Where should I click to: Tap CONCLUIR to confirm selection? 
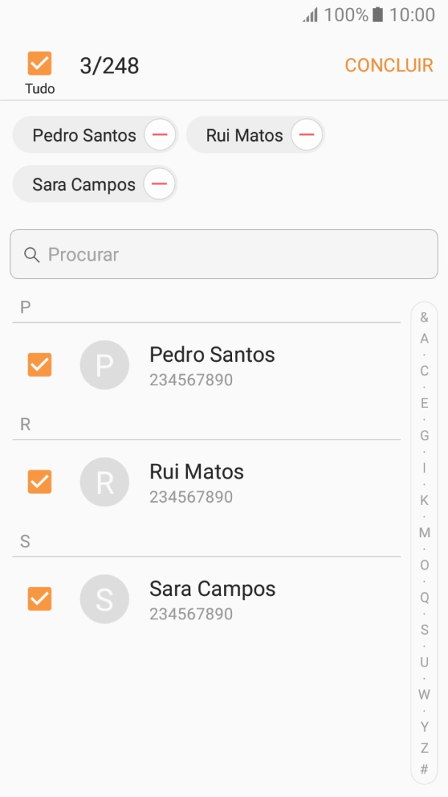point(389,65)
